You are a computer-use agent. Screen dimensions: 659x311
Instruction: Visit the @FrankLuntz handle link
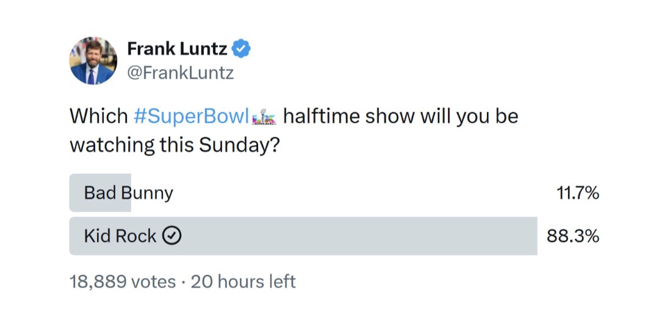coord(180,73)
